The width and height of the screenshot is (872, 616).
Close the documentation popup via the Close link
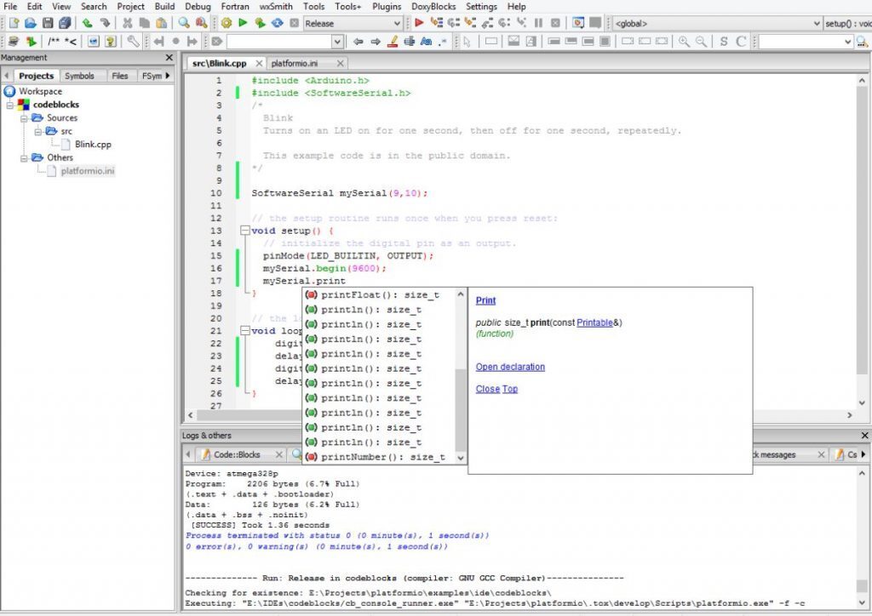(x=487, y=389)
